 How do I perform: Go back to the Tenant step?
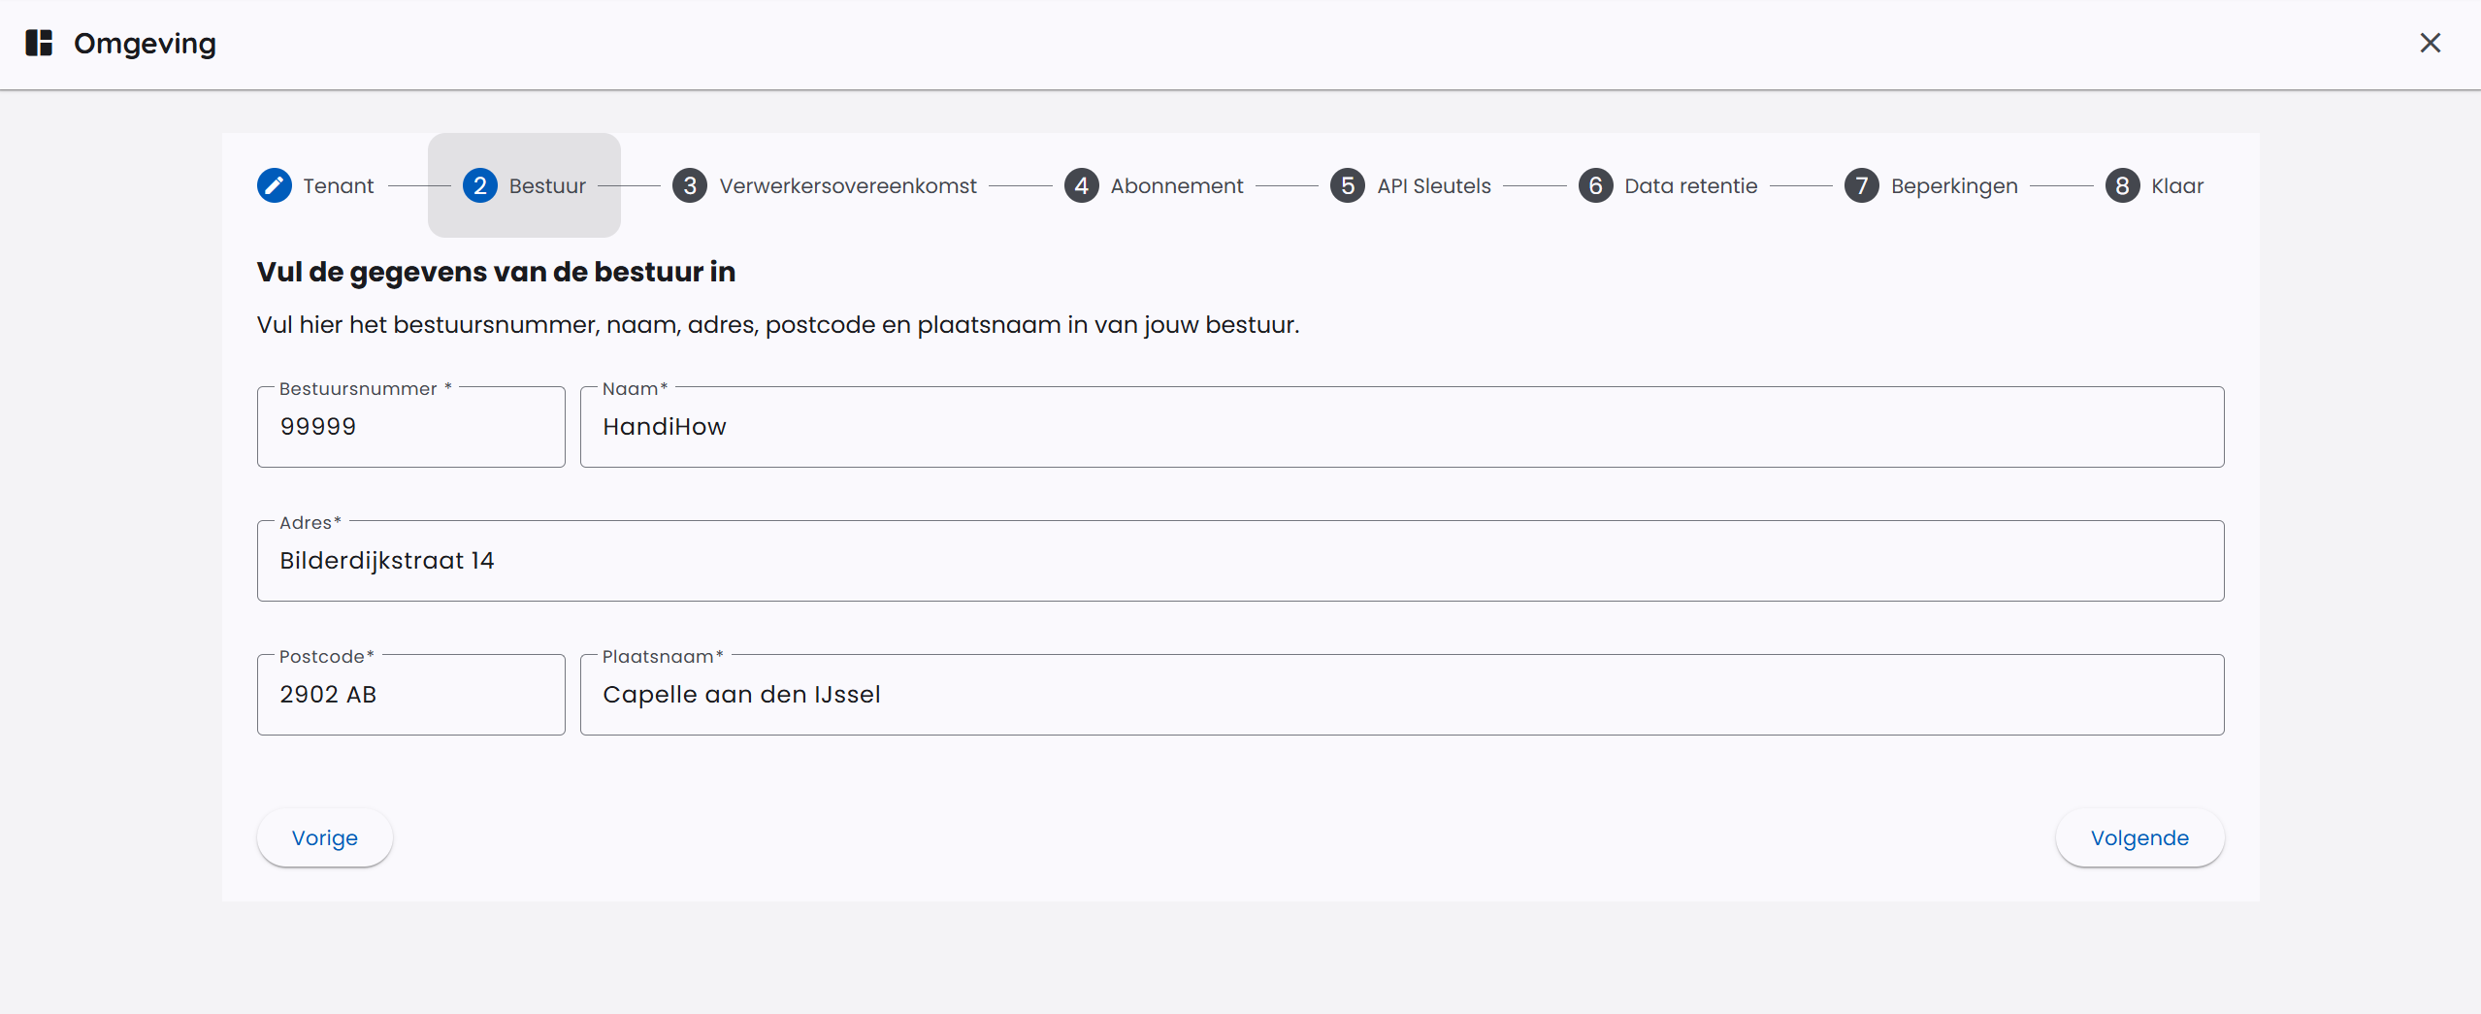tap(337, 185)
